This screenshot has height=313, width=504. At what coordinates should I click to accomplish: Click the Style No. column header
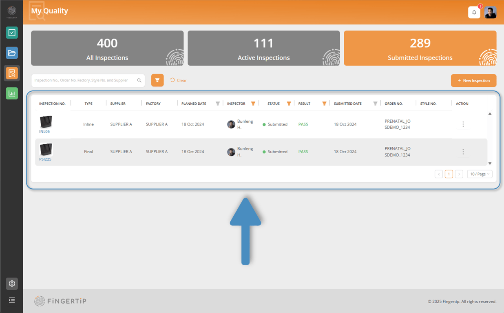[x=428, y=104]
